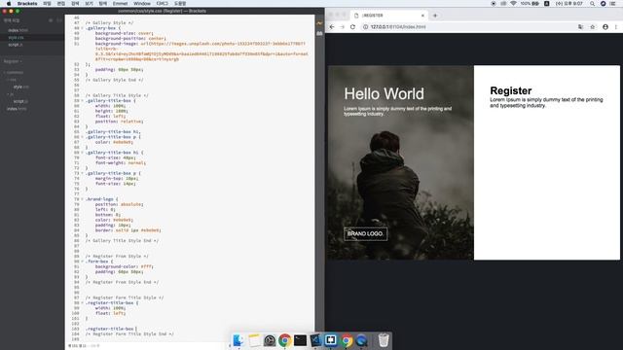Open the blue round app icon beside Trash in Dock

[361, 340]
